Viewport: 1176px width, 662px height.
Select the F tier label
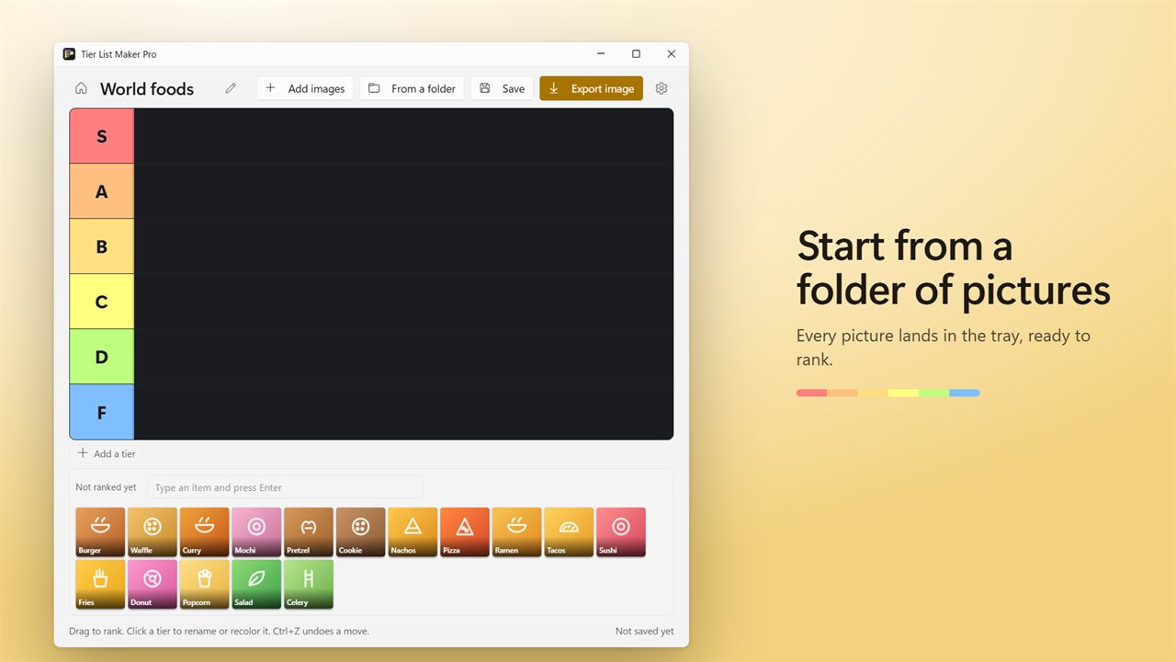[102, 412]
